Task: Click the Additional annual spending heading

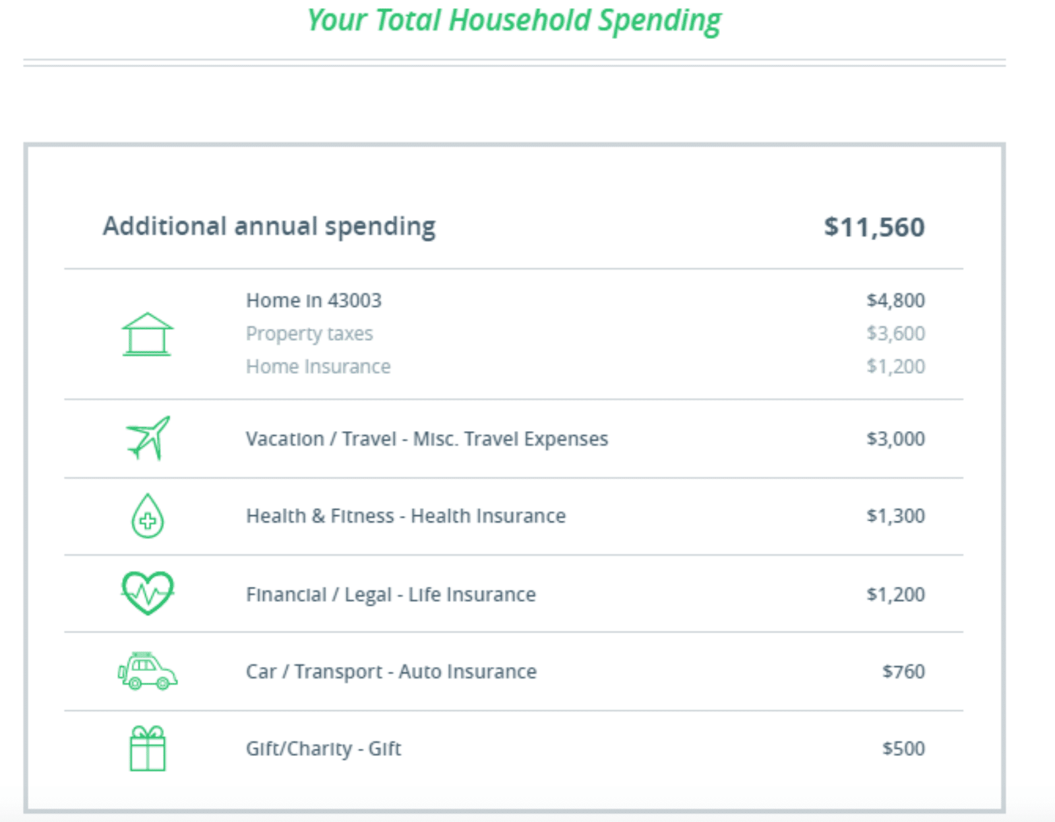Action: (x=269, y=226)
